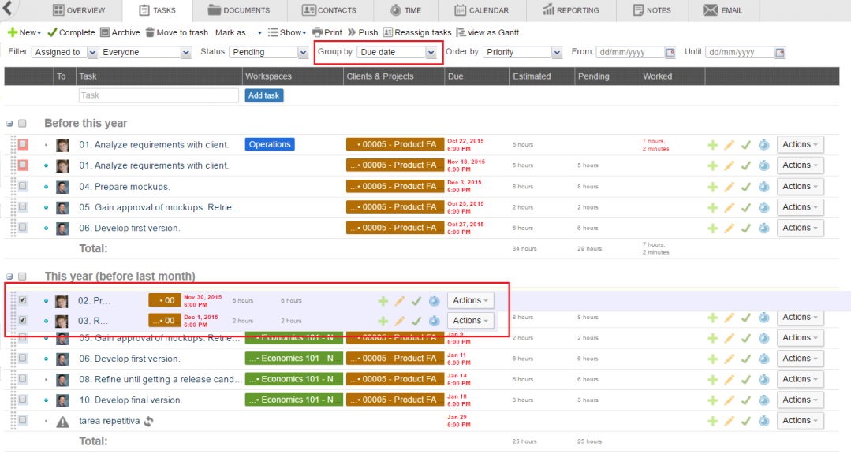Check the box for Prepare mockups task
The width and height of the screenshot is (851, 461).
pyautogui.click(x=23, y=187)
